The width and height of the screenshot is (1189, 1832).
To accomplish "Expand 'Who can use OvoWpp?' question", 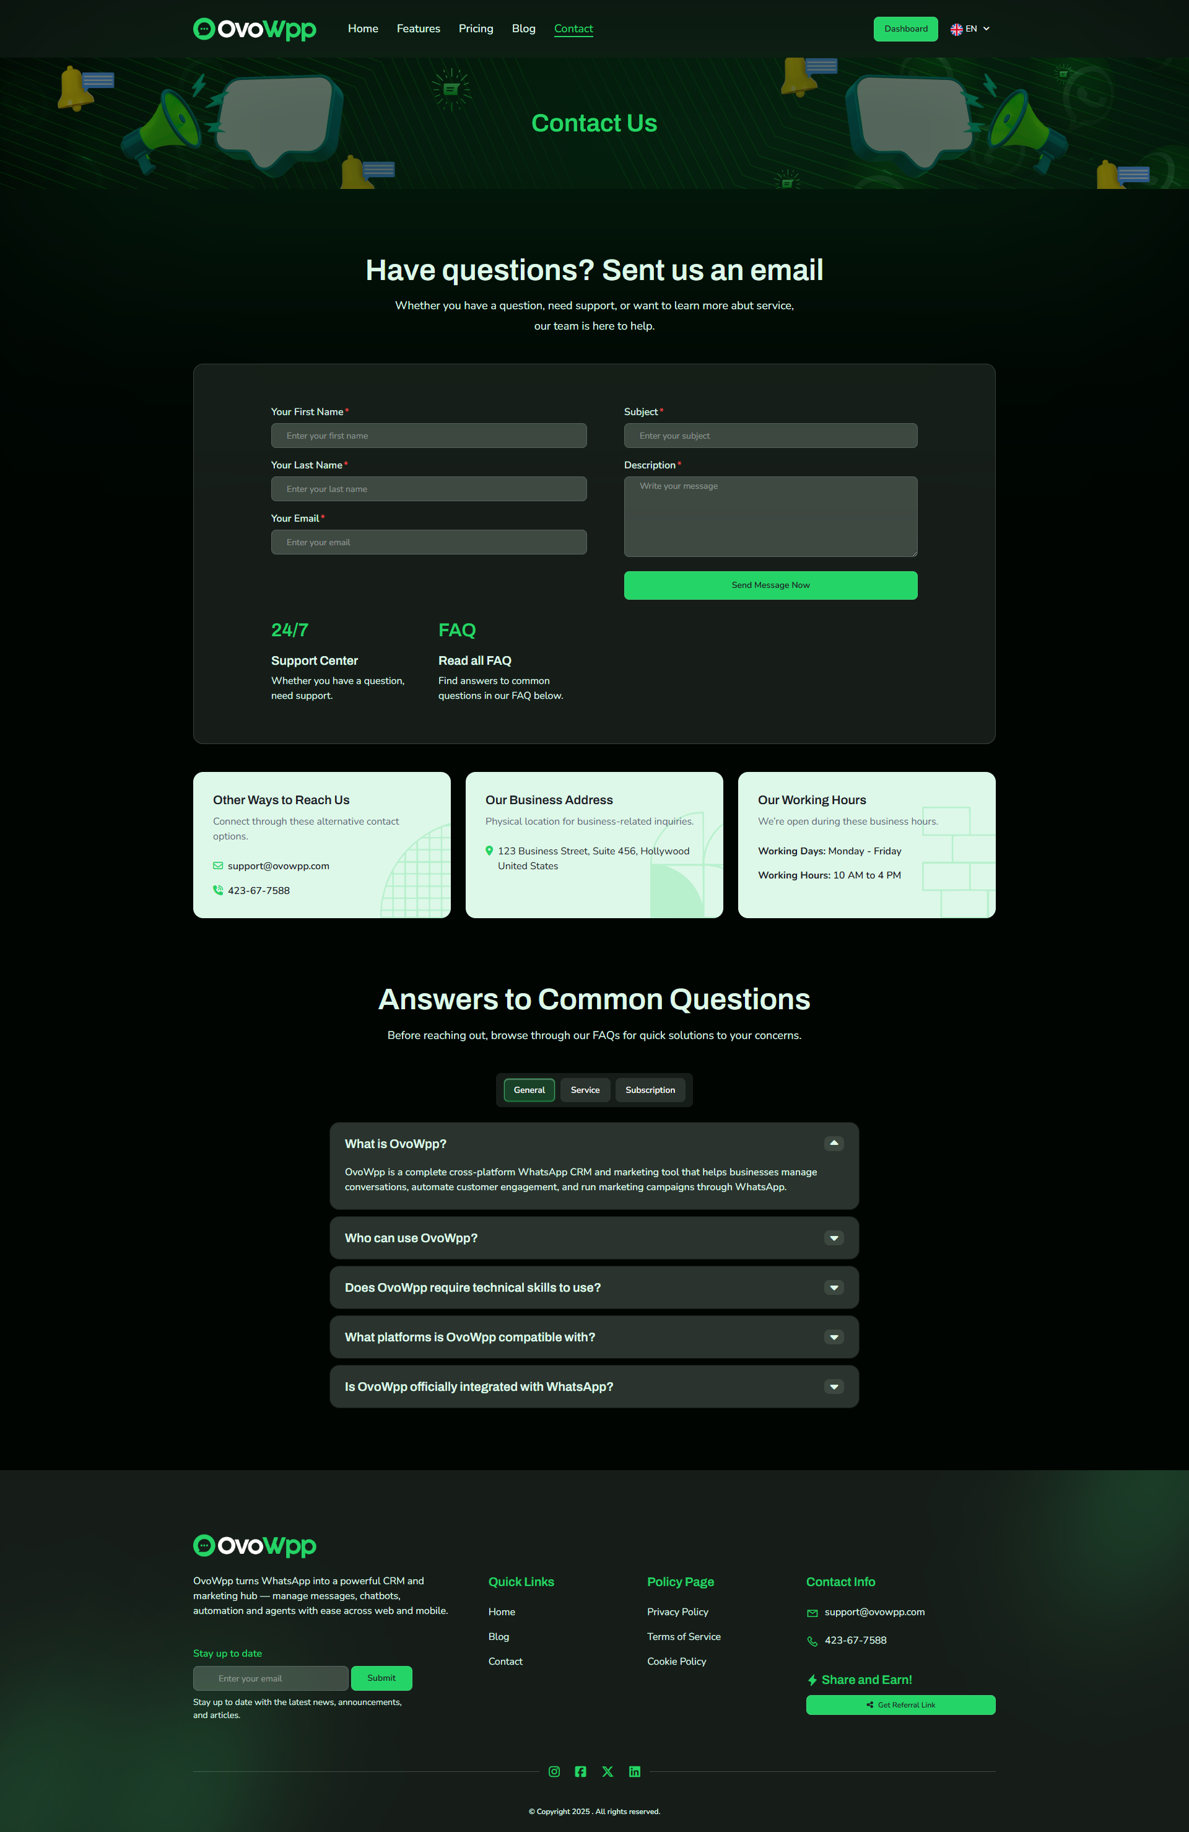I will (834, 1238).
